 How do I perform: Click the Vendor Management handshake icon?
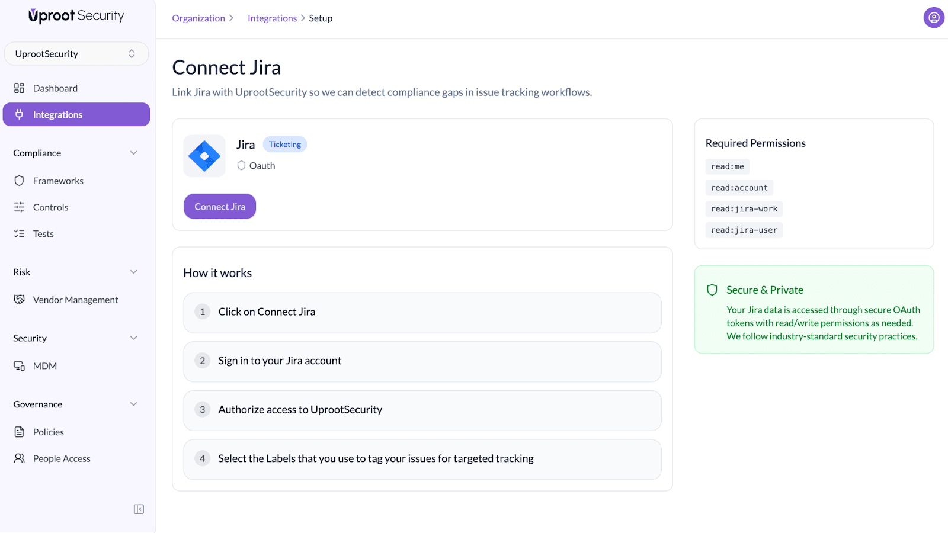point(19,300)
